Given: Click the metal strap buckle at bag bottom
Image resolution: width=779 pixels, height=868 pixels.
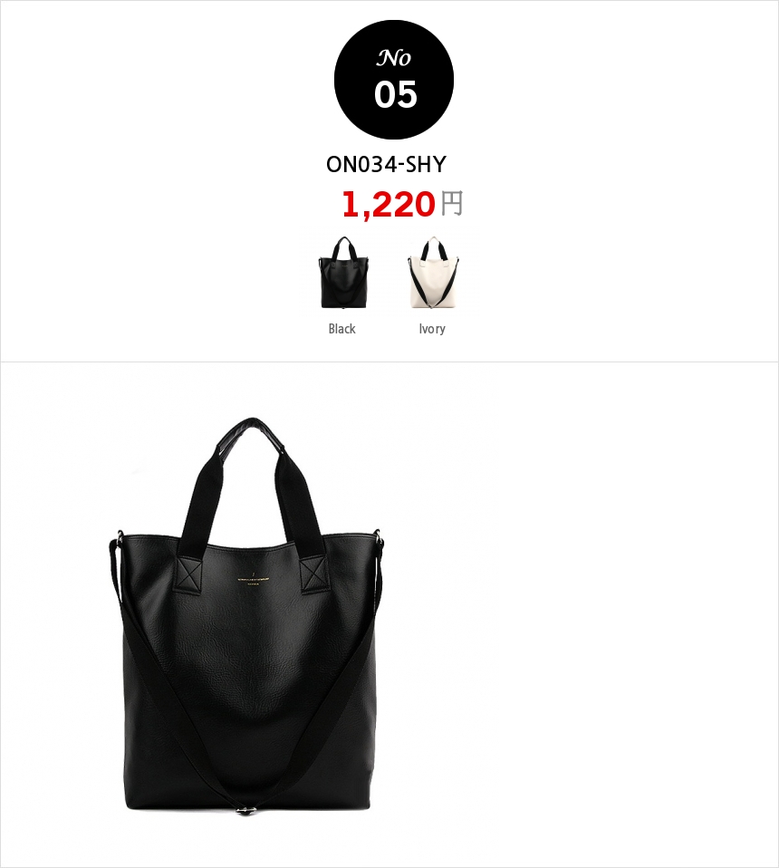Looking at the screenshot, I should (x=246, y=810).
